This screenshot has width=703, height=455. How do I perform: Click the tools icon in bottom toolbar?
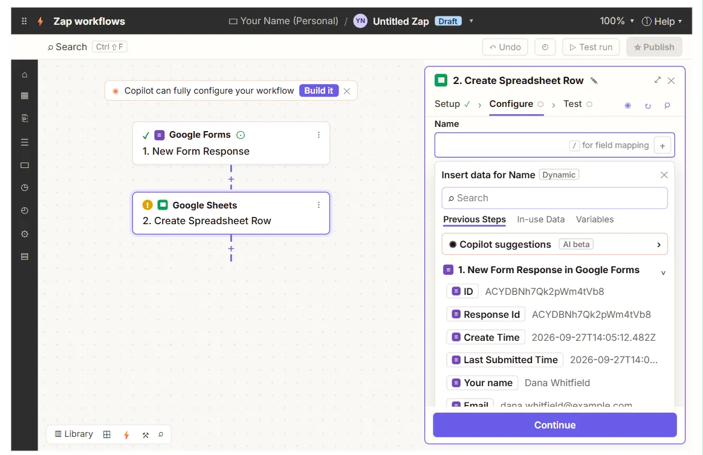point(145,435)
